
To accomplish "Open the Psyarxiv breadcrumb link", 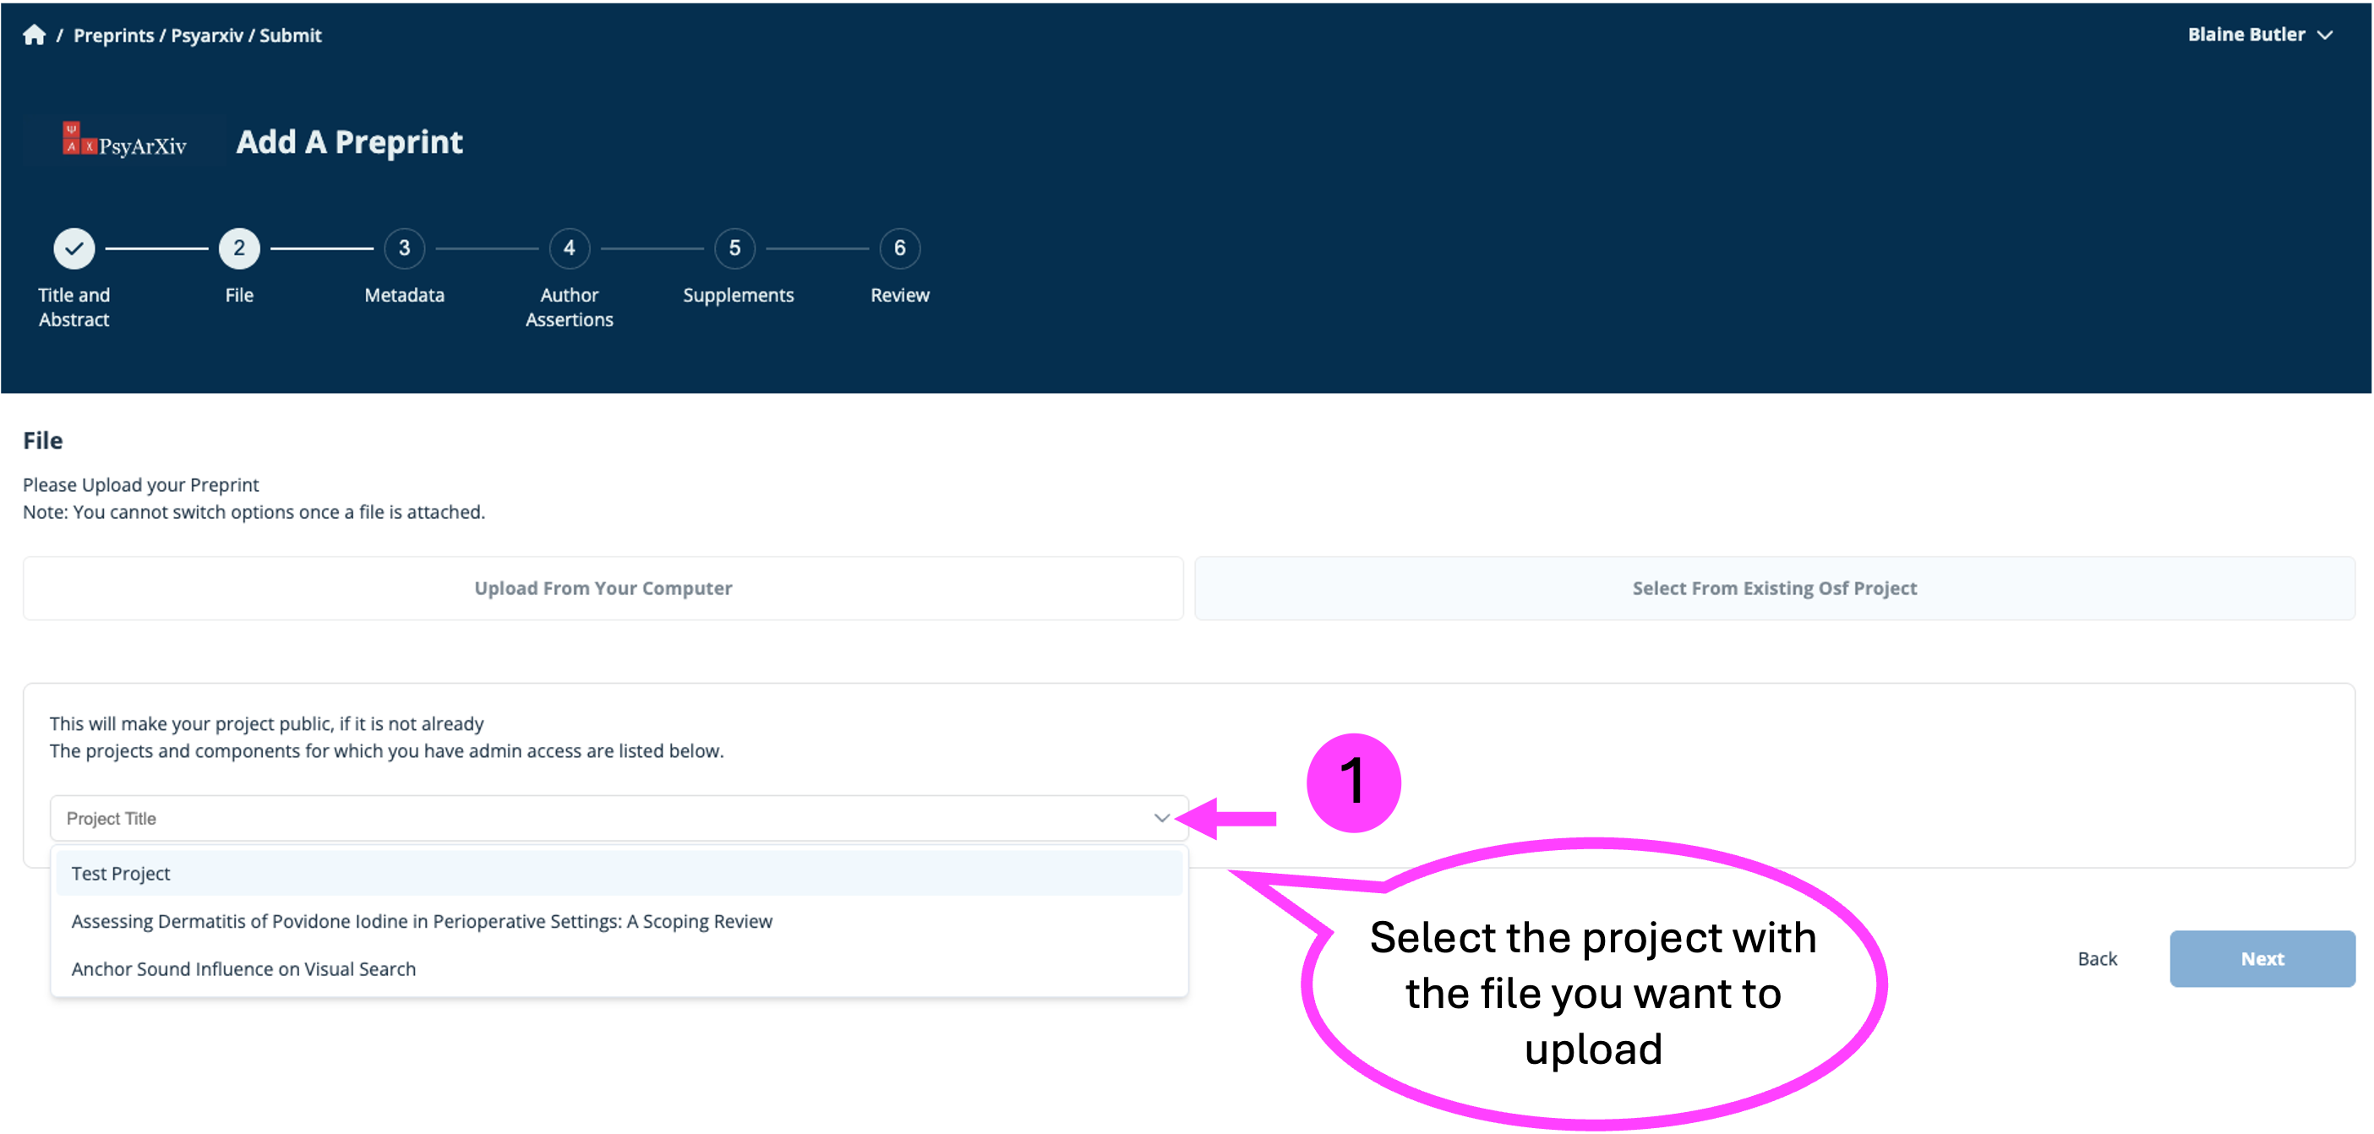I will [x=206, y=35].
